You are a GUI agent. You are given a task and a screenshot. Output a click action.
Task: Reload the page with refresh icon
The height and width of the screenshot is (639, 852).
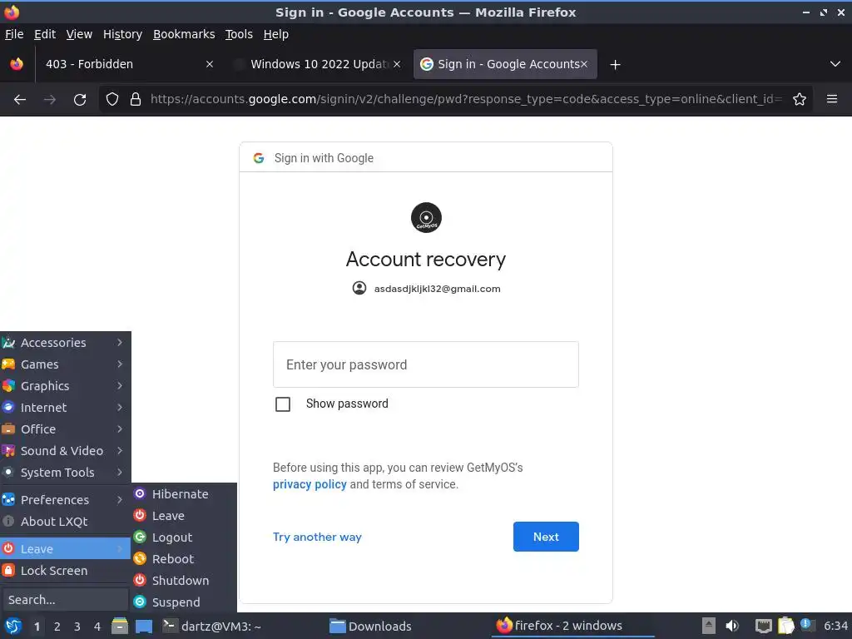(x=80, y=100)
